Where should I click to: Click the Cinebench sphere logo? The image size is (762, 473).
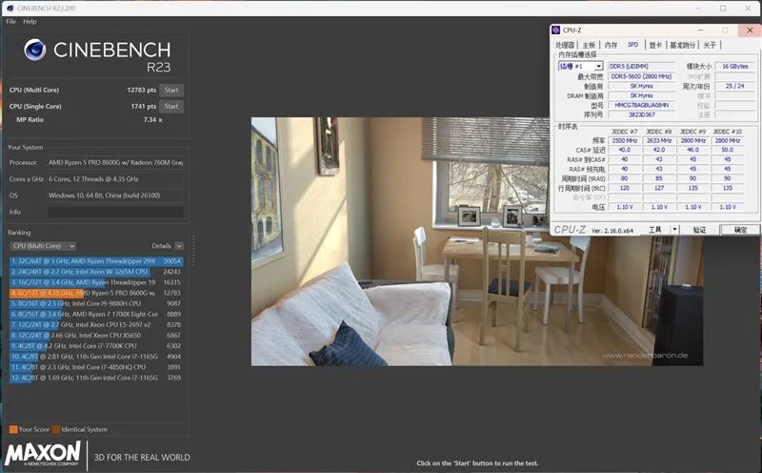click(35, 51)
